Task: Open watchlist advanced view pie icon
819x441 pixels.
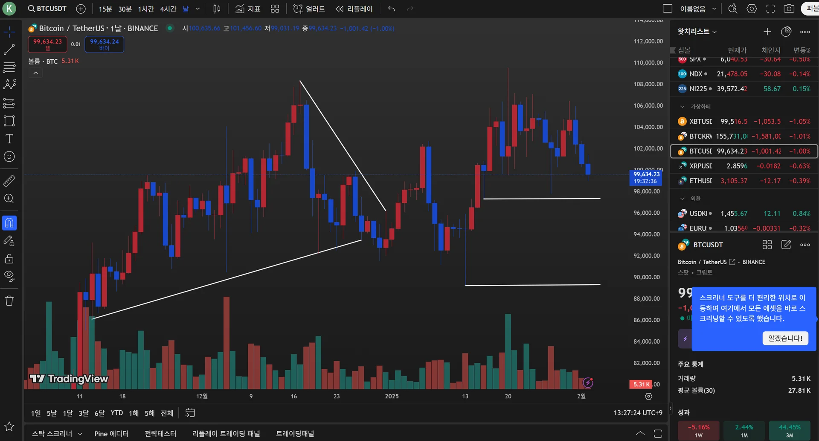Action: [786, 32]
